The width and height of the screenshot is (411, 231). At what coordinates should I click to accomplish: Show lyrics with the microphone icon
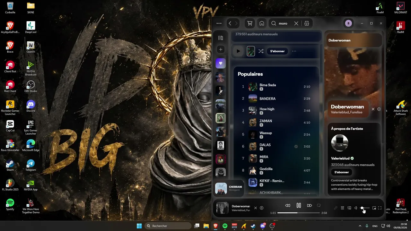(336, 208)
